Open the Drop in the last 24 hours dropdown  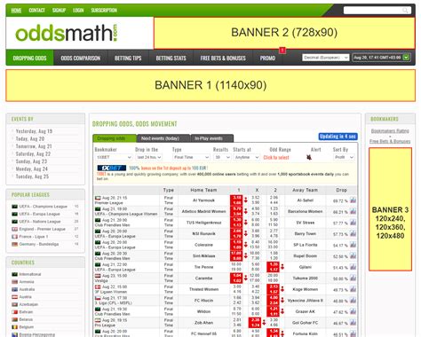(x=149, y=157)
